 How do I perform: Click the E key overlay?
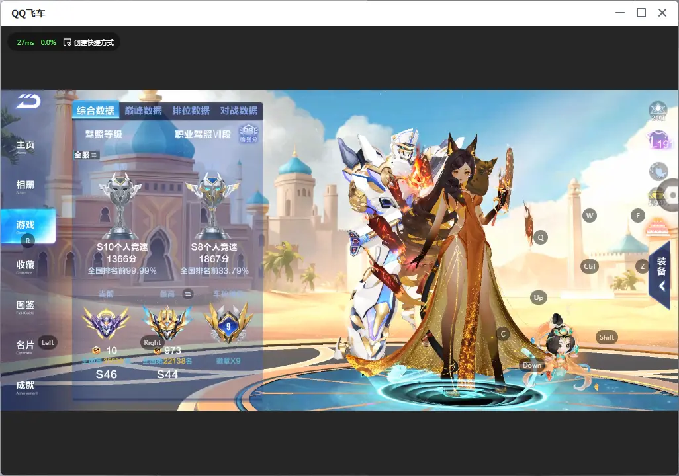pos(638,216)
